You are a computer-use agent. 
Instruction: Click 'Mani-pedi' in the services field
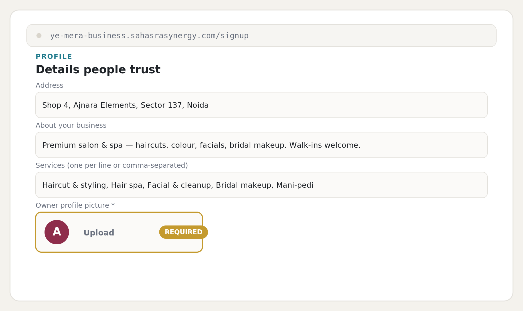295,185
